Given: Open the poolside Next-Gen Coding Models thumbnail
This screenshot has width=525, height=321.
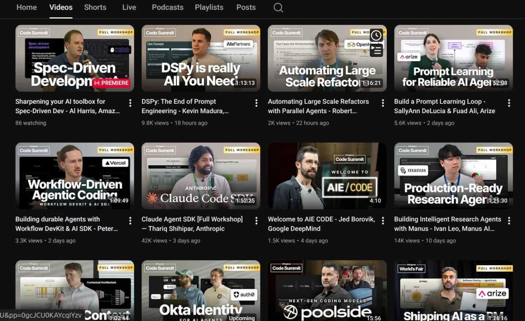Looking at the screenshot, I should (x=327, y=290).
